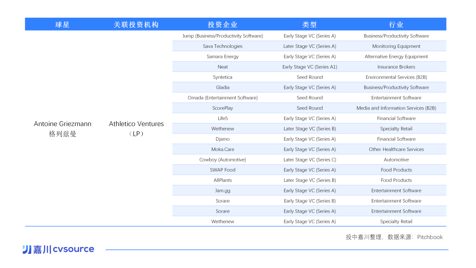Click the name Antoine Griezmann

click(62, 124)
